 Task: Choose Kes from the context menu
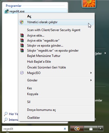56,88
